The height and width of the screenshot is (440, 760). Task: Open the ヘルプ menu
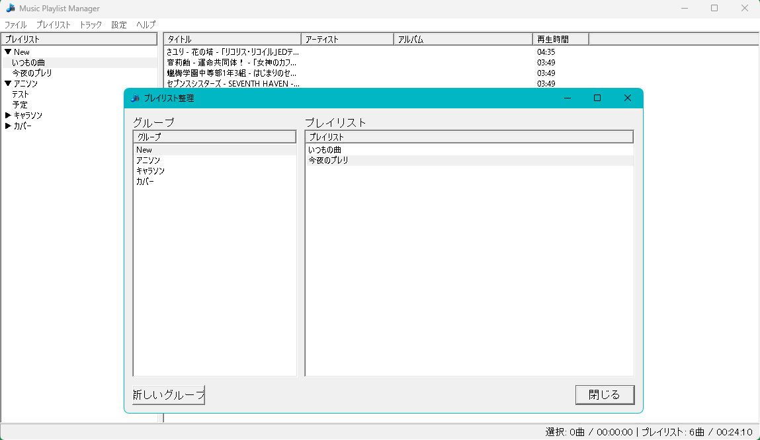(146, 24)
